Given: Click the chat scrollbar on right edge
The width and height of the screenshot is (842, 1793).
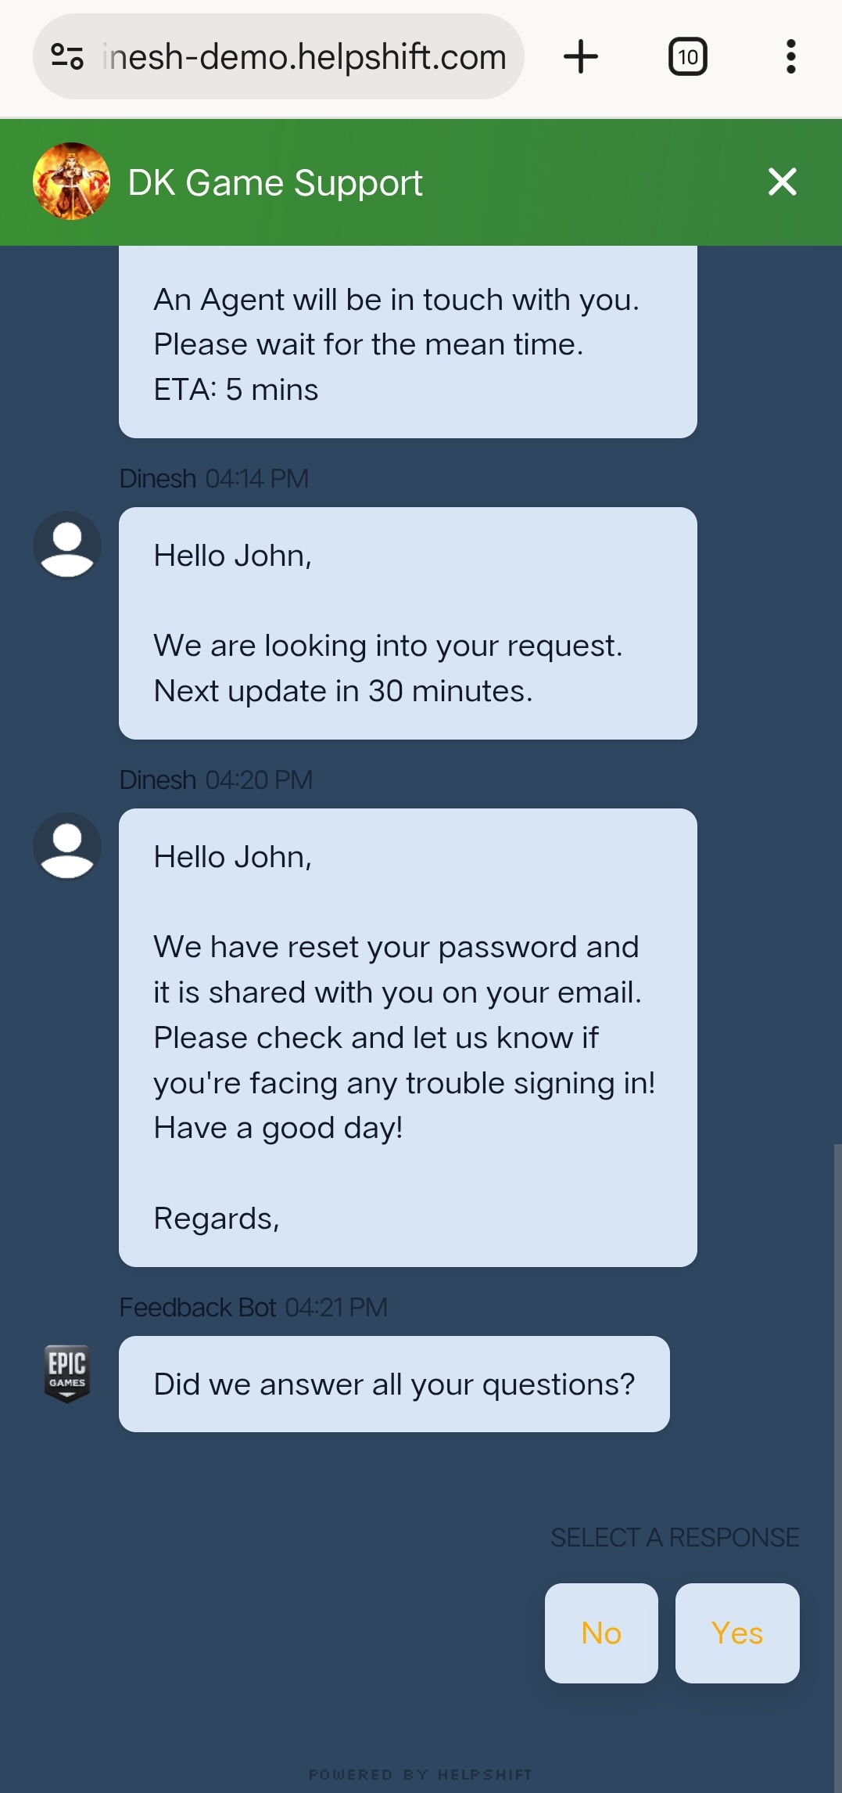Looking at the screenshot, I should (x=837, y=1468).
